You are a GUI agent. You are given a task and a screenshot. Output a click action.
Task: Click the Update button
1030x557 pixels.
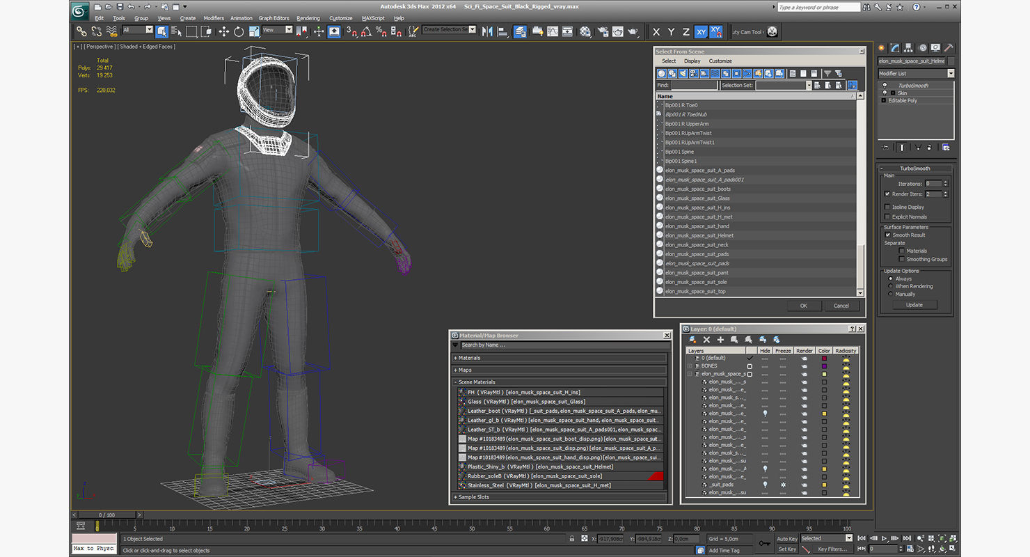(914, 304)
